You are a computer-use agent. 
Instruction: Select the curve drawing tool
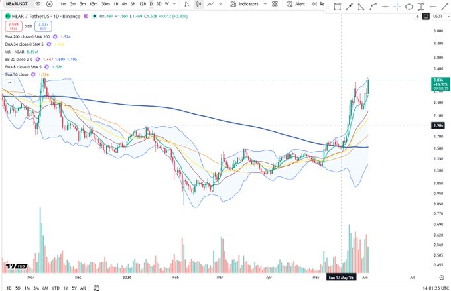373,7
